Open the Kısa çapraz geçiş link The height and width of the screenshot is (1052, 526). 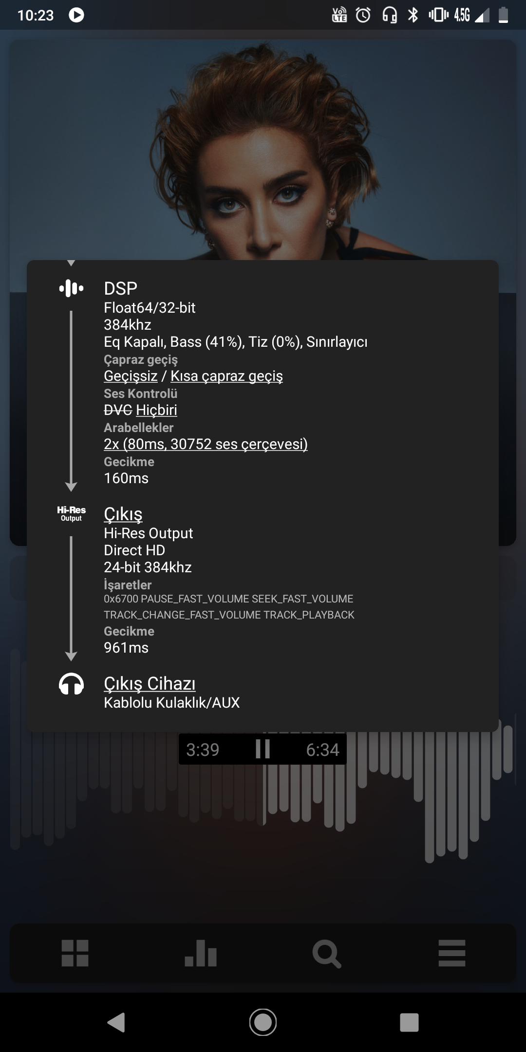click(x=226, y=376)
